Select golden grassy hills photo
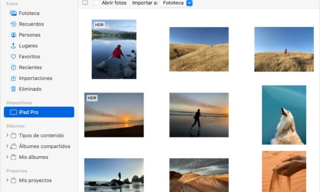Image resolution: width=320 pixels, height=192 pixels. coord(199,49)
